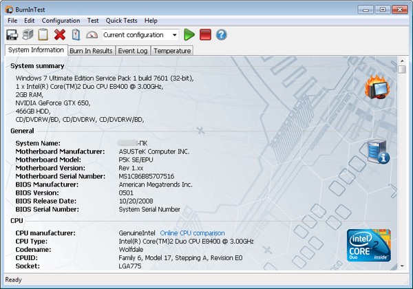The image size is (413, 289).
Task: Open the test preferences checklist icon
Action: [76, 34]
